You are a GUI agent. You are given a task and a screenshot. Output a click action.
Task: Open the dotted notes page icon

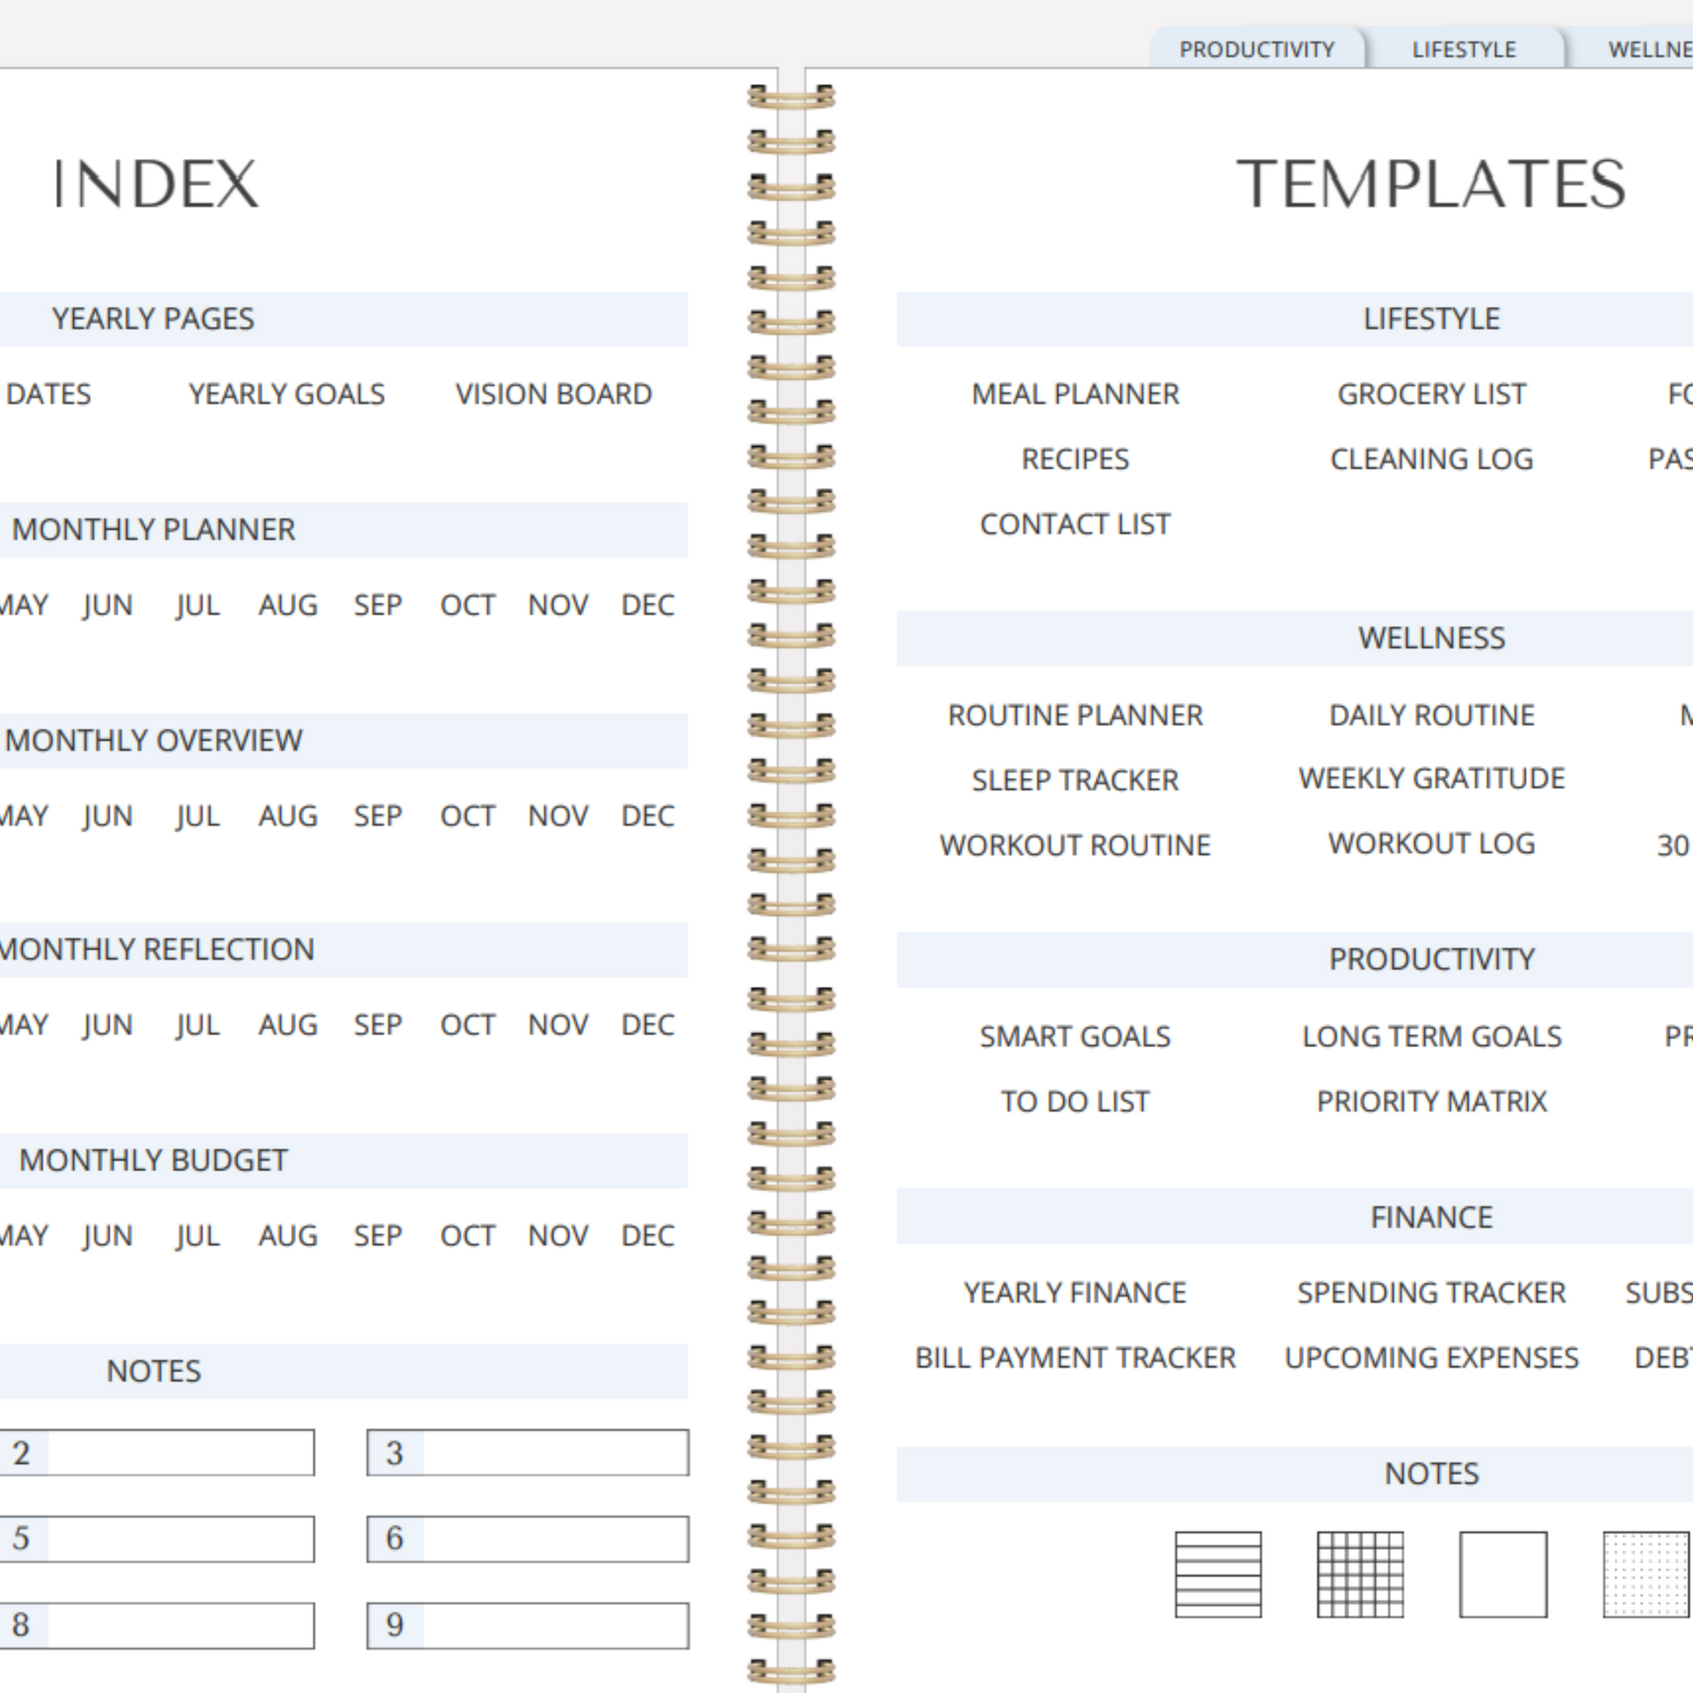coord(1646,1574)
